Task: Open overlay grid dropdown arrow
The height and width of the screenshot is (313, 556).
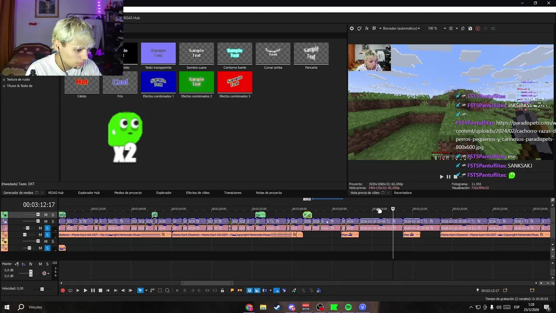Action: (x=456, y=28)
